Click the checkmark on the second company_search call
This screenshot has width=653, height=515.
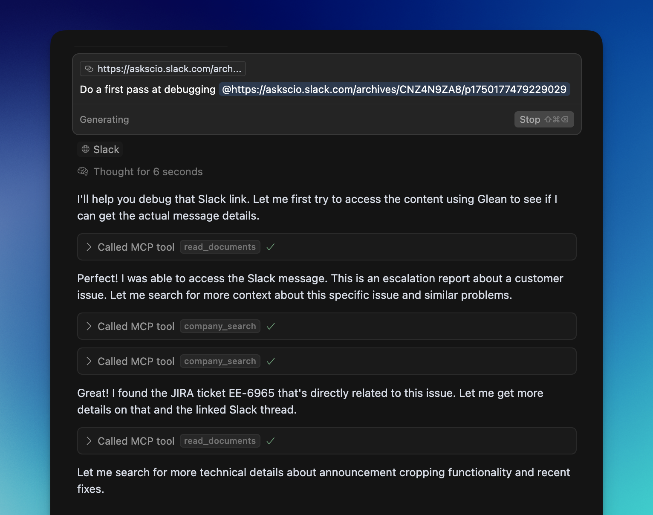[x=271, y=361]
